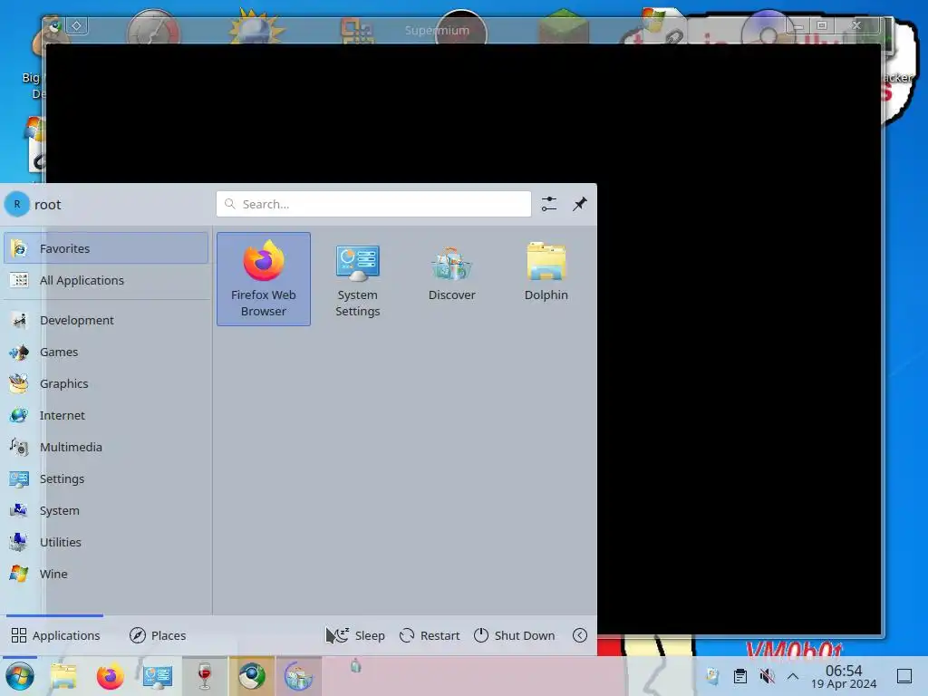This screenshot has width=928, height=696.
Task: Open the clock showing 06:54
Action: point(844,676)
